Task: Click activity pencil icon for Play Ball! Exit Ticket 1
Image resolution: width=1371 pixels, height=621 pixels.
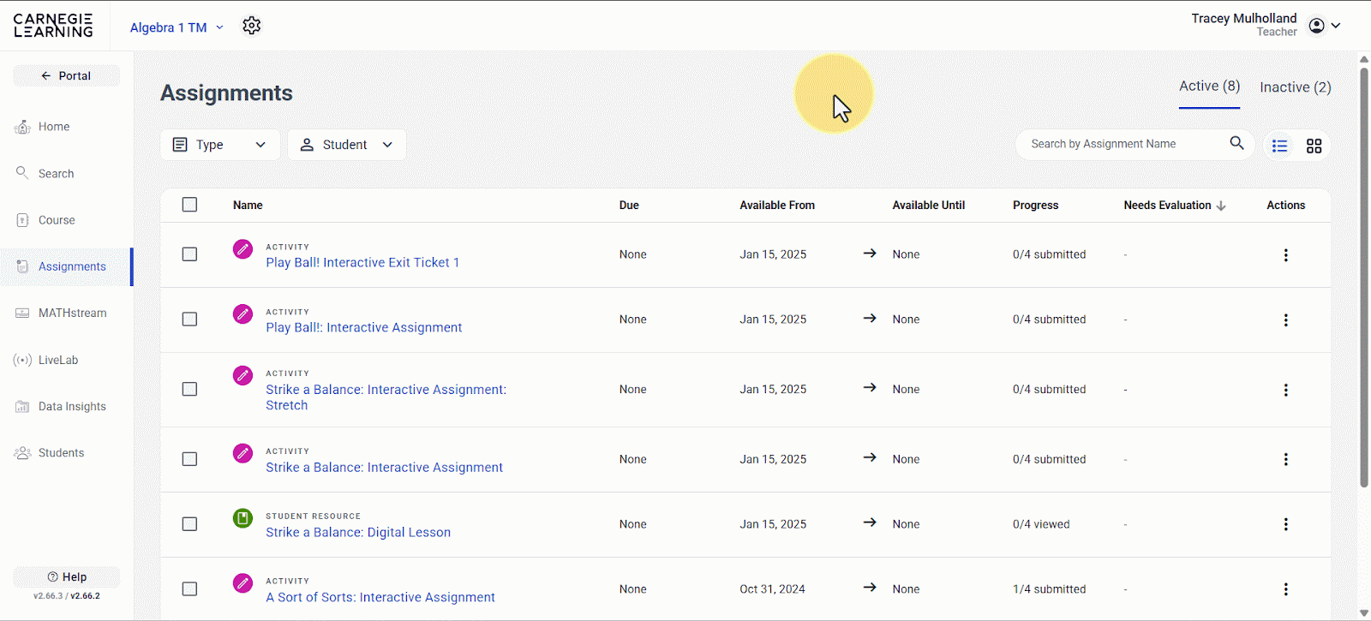Action: 243,249
